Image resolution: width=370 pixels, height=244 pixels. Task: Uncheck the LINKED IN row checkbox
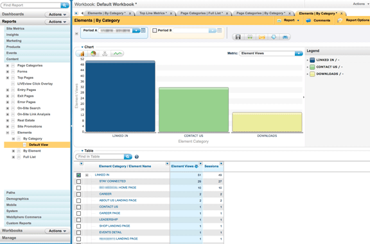(78, 175)
